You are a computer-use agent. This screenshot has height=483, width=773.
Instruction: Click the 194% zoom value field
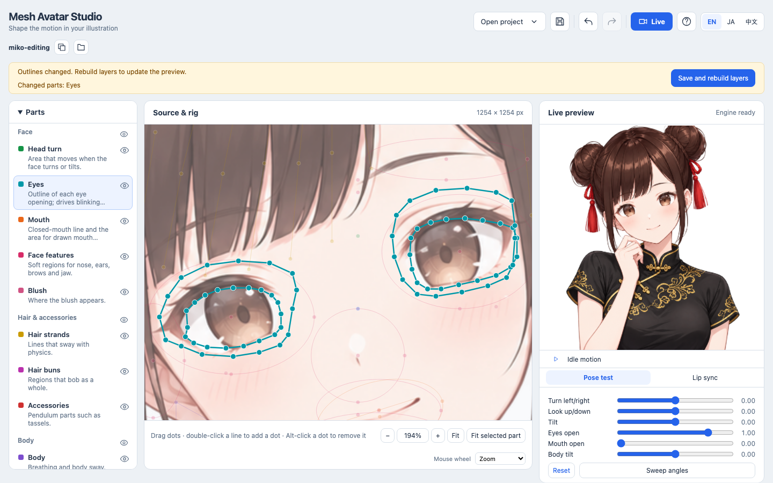click(413, 436)
